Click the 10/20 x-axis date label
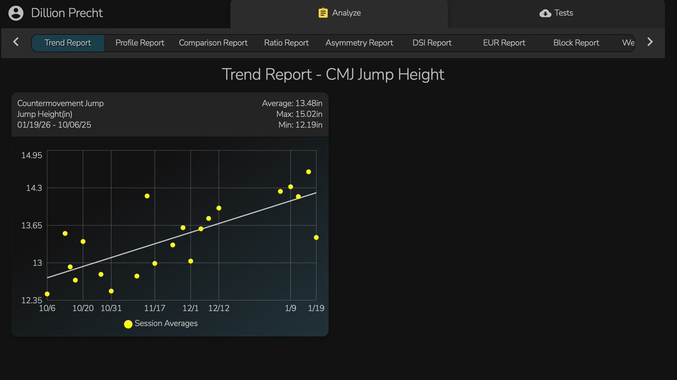This screenshot has width=677, height=380. (x=83, y=308)
